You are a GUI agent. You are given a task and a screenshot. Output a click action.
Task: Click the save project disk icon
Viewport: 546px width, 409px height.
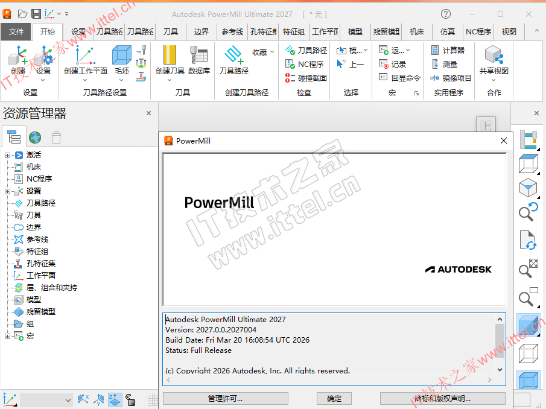(36, 14)
